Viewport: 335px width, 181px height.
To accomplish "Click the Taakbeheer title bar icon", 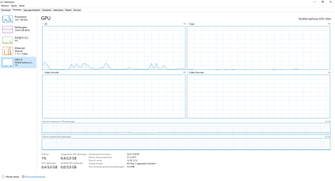I will (2, 2).
